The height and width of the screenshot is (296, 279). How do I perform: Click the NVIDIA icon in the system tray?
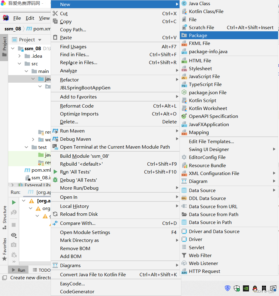pos(246,288)
